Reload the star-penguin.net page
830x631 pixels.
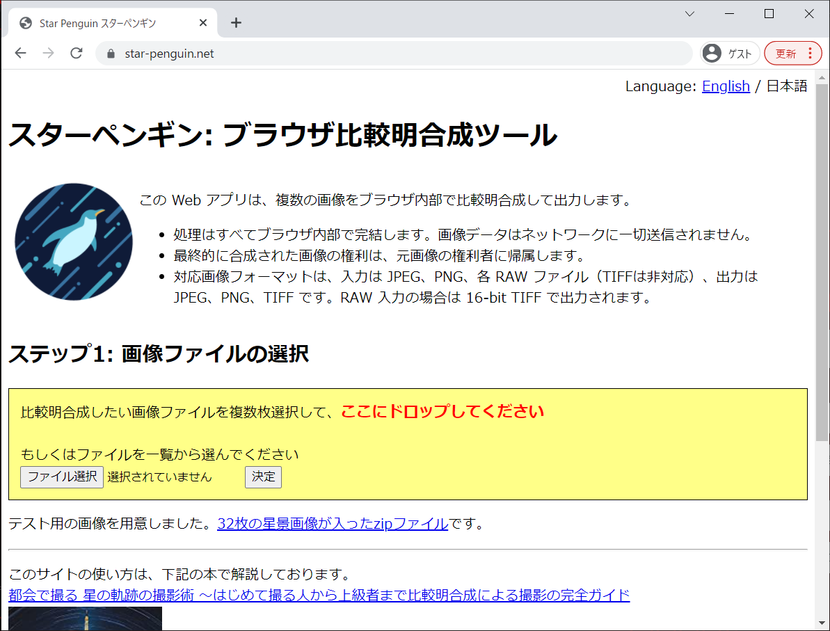(77, 53)
